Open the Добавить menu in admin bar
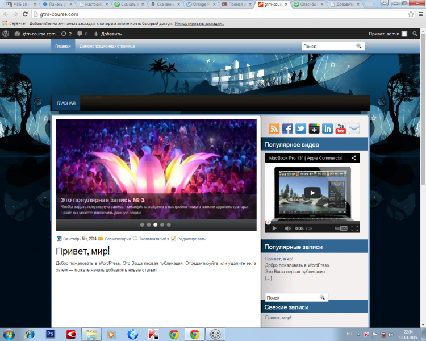 coord(108,34)
